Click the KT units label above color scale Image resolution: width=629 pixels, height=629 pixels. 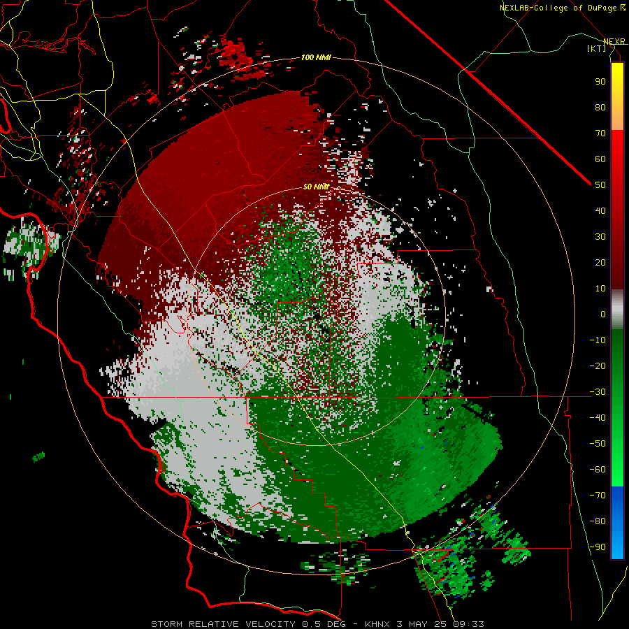coord(597,48)
